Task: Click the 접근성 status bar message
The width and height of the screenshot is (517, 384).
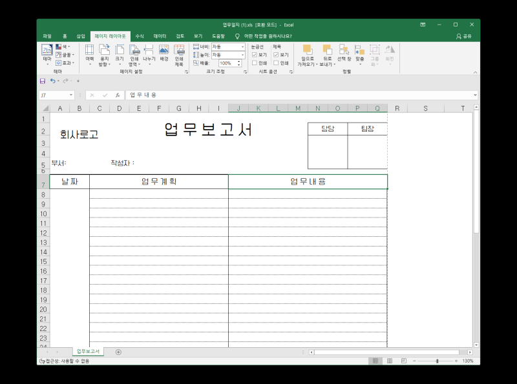Action: [64, 361]
